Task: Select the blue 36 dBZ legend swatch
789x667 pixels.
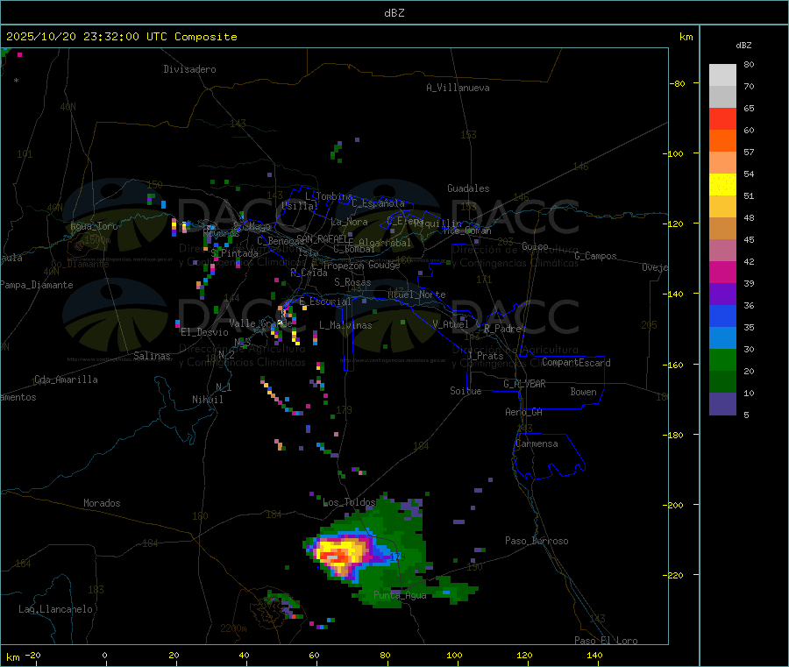Action: pyautogui.click(x=722, y=316)
